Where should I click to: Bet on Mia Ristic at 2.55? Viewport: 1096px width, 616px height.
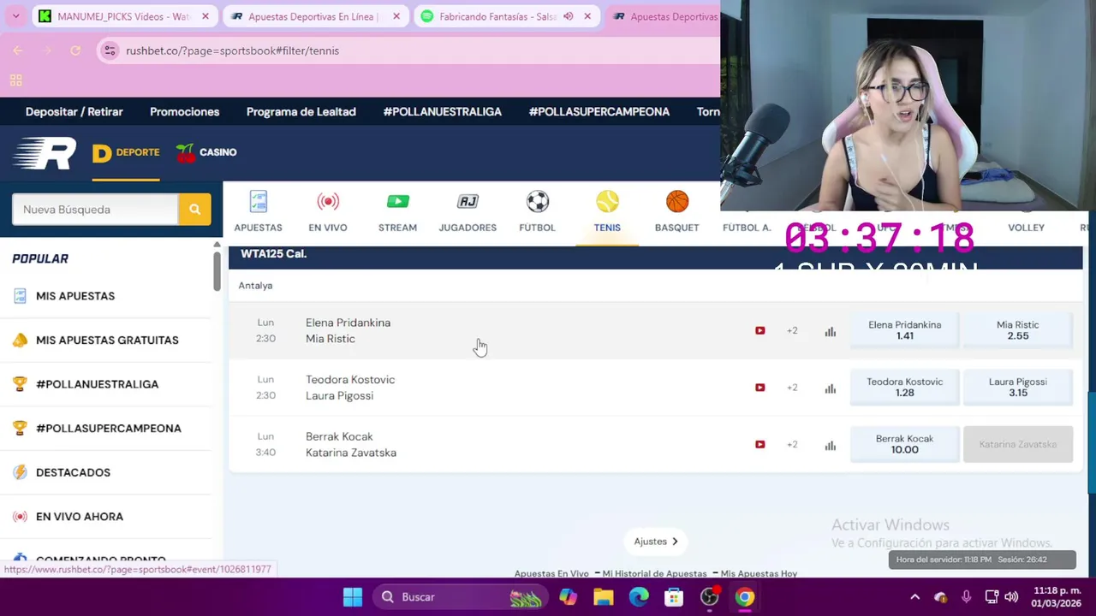(1018, 330)
